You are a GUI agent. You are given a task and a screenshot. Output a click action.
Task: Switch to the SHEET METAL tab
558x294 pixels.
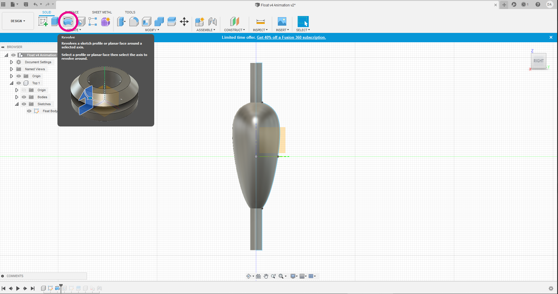102,12
